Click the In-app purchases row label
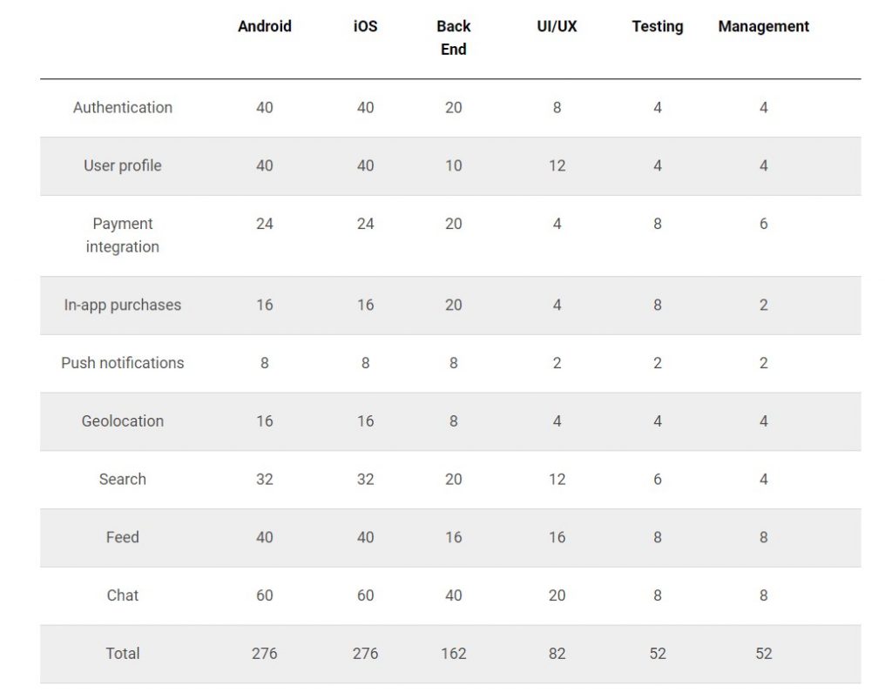 123,306
